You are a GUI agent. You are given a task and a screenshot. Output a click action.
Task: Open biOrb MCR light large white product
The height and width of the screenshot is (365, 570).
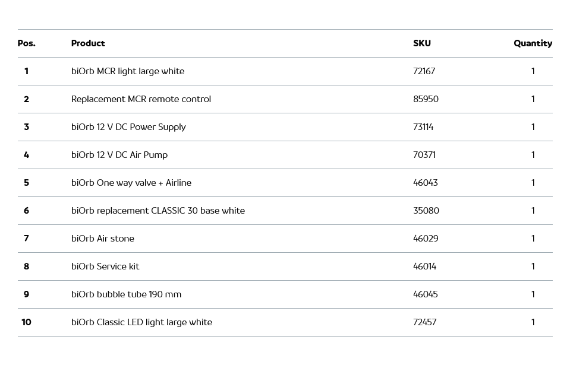click(128, 71)
